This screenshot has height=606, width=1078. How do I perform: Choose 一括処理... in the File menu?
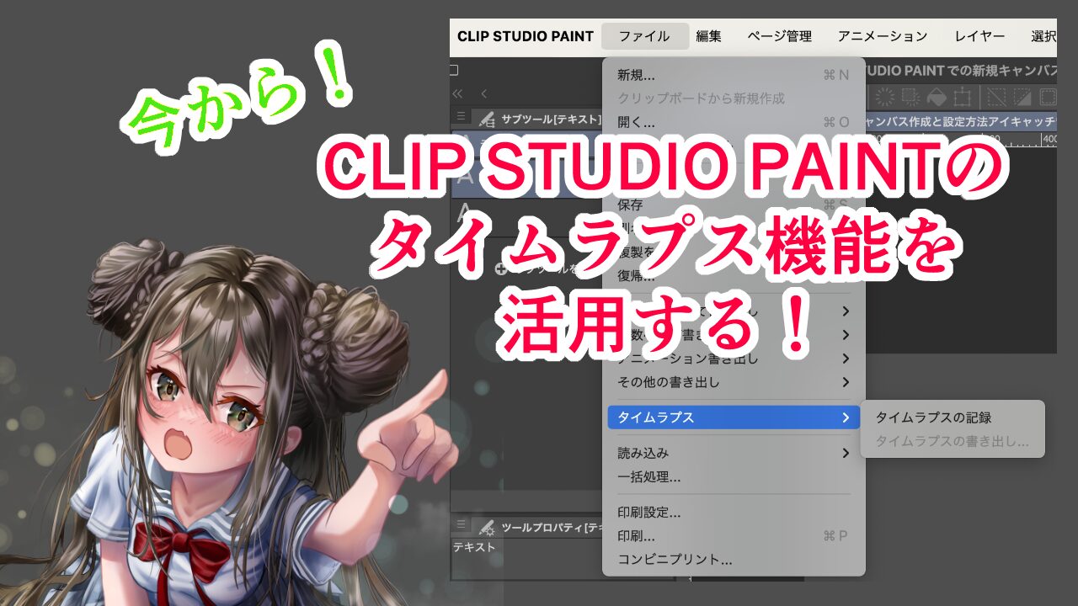click(x=733, y=477)
